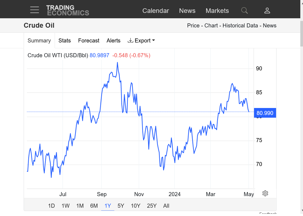303x216 pixels.
Task: Expand the Export dropdown
Action: click(x=141, y=41)
